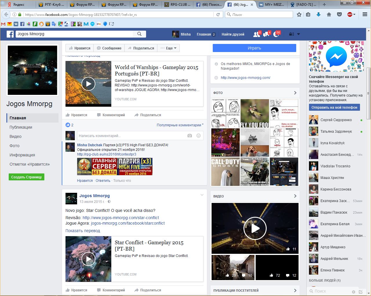Open the Firefox downloads arrow

click(319, 14)
